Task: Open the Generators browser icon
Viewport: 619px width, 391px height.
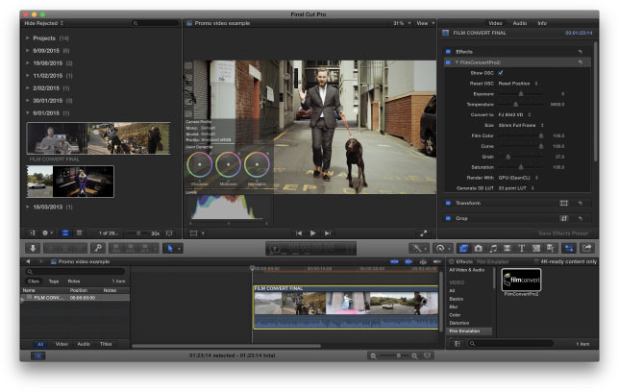Action: 536,249
